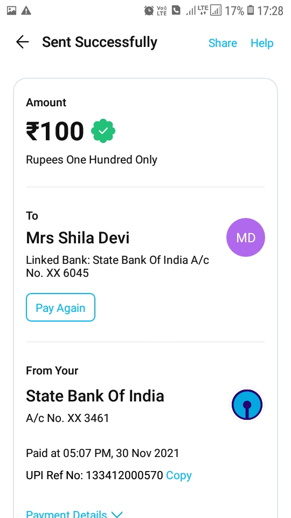Tap the back arrow icon
This screenshot has height=518, width=291.
23,42
